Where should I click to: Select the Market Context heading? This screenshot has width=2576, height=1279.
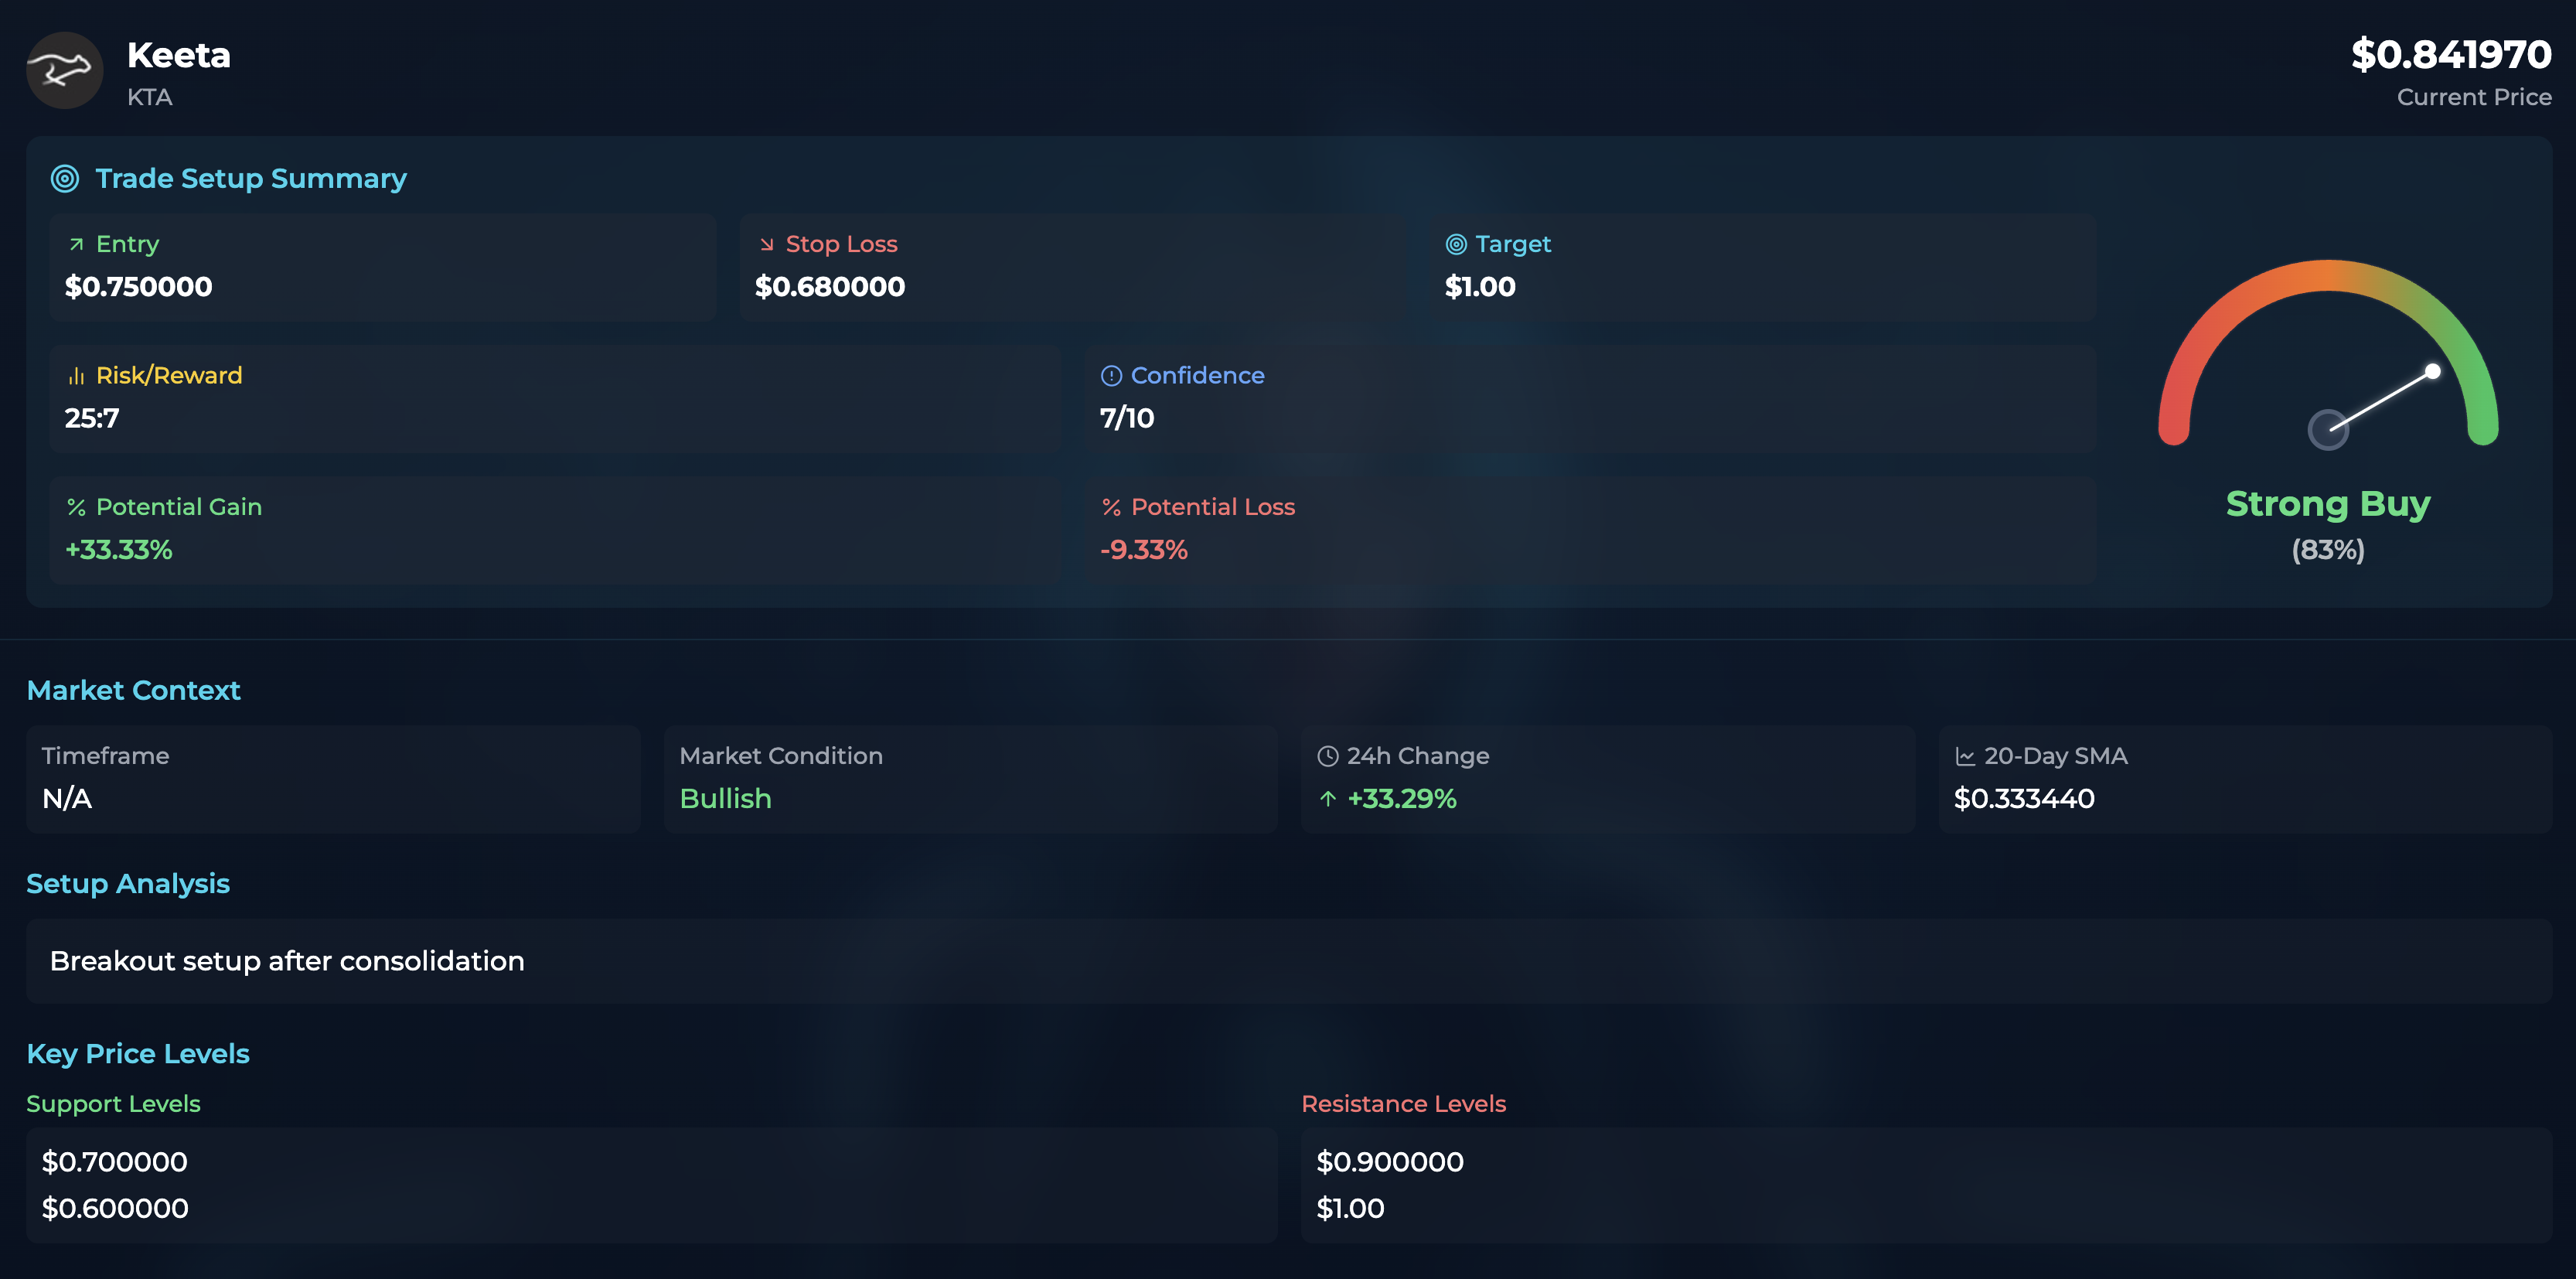[133, 691]
